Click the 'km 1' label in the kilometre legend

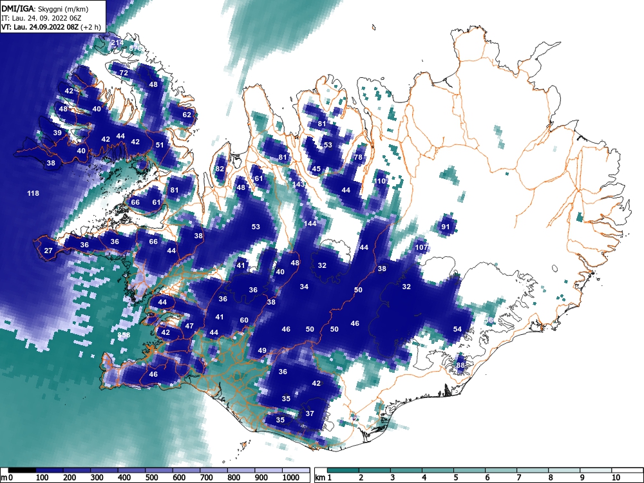(x=323, y=478)
